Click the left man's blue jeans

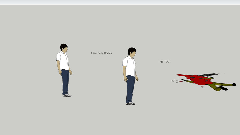click(x=65, y=80)
